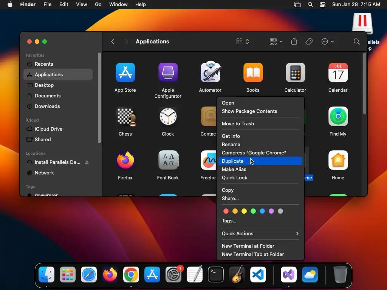Click the Finder window search icon
The width and height of the screenshot is (387, 290).
click(x=356, y=42)
